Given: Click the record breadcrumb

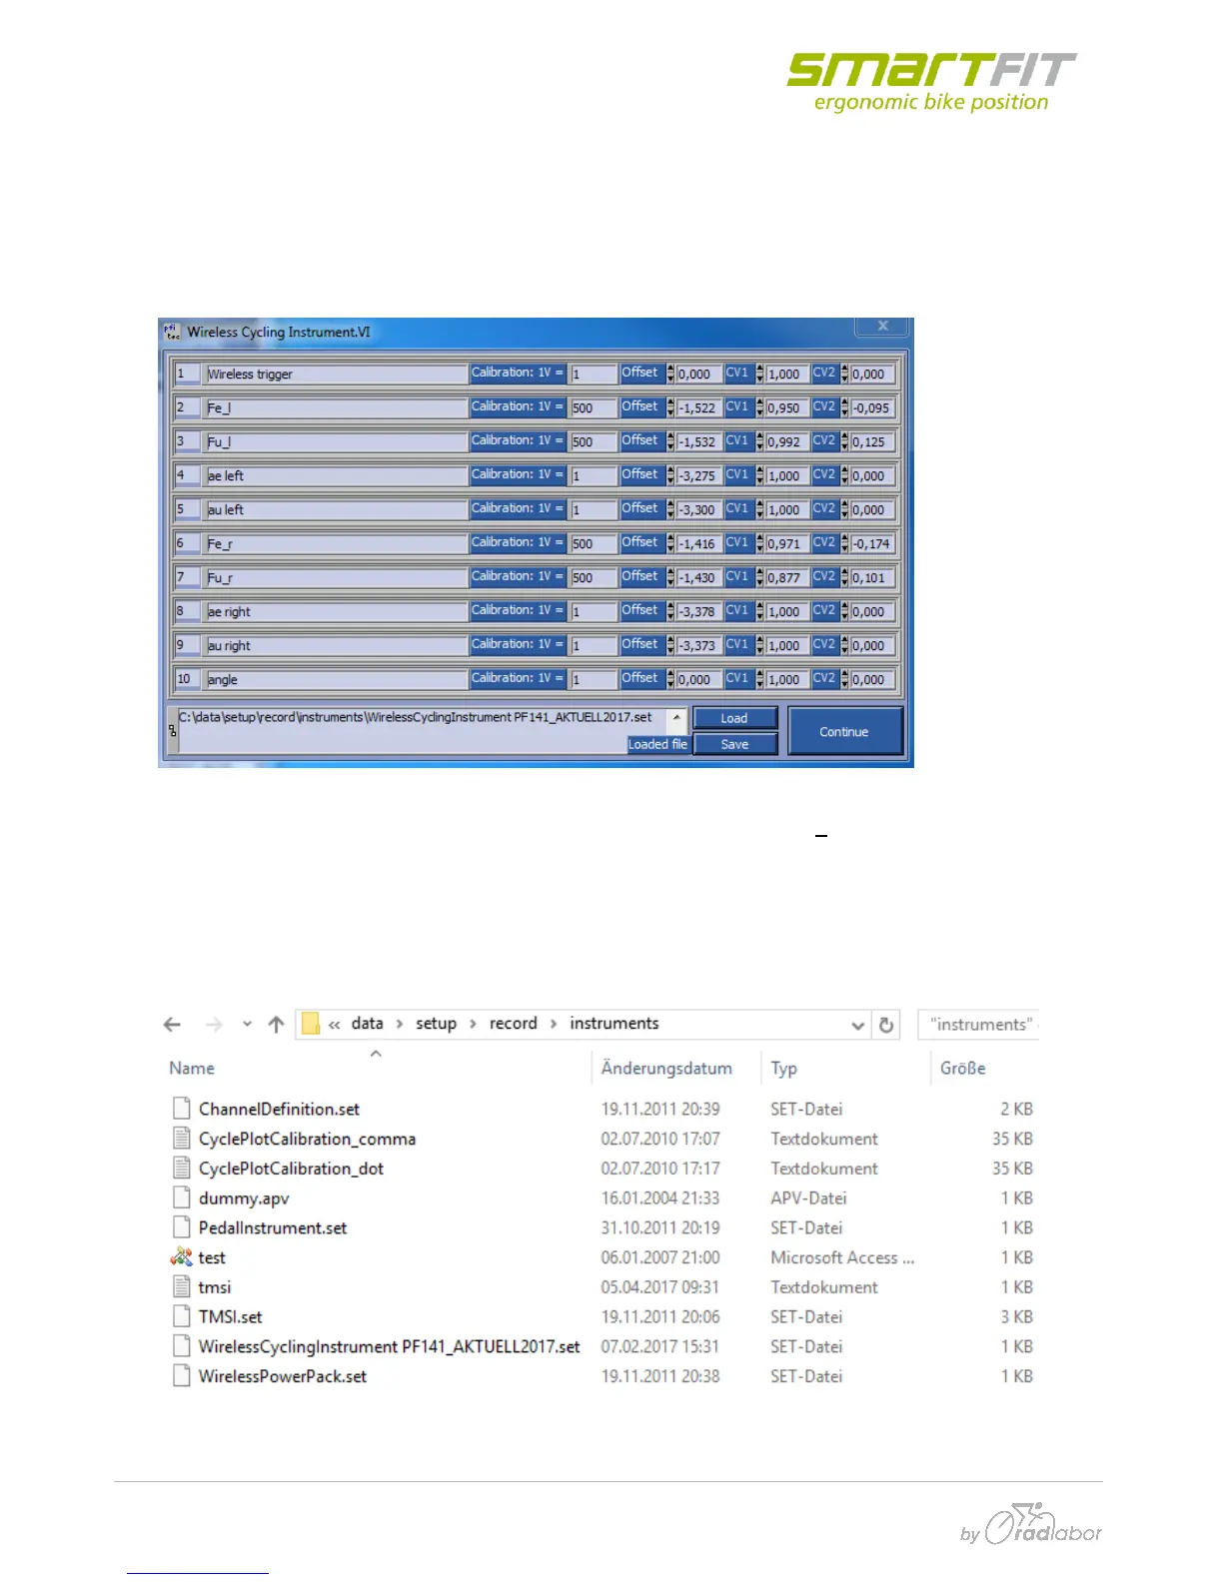Looking at the screenshot, I should coord(513,1023).
